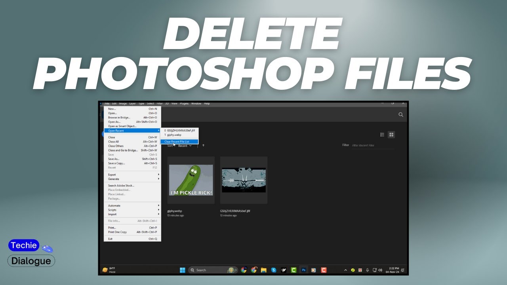
Task: Click the microphone tray icon
Action: (x=367, y=270)
